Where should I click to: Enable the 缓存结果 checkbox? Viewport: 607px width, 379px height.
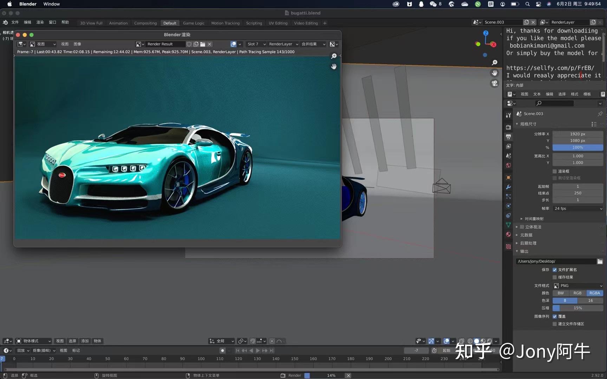click(555, 277)
